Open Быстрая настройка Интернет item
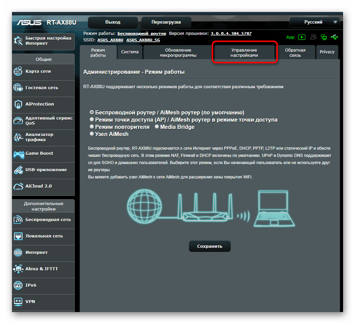355x324 pixels. pyautogui.click(x=43, y=41)
